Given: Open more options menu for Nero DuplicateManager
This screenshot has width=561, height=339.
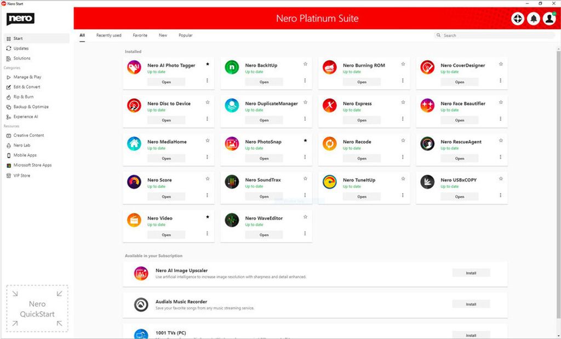Looking at the screenshot, I should tap(305, 119).
